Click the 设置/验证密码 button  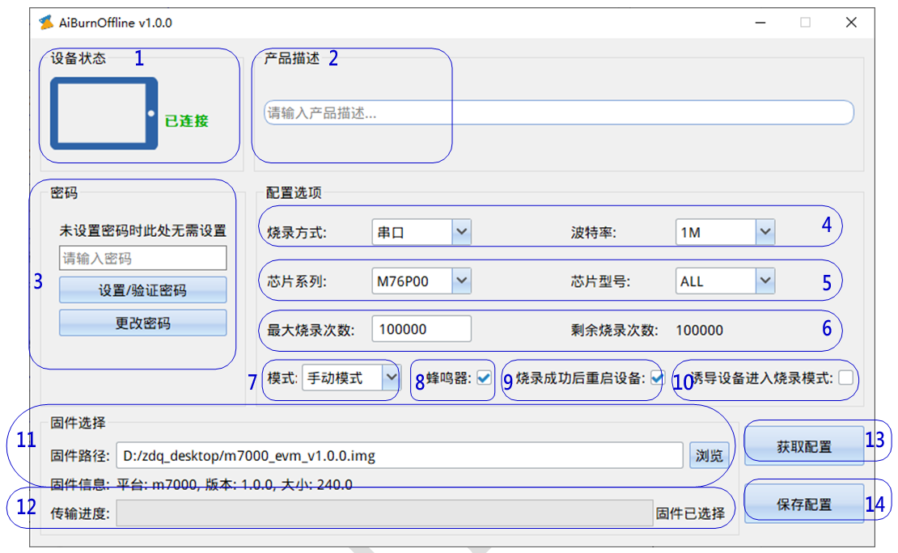coord(142,290)
